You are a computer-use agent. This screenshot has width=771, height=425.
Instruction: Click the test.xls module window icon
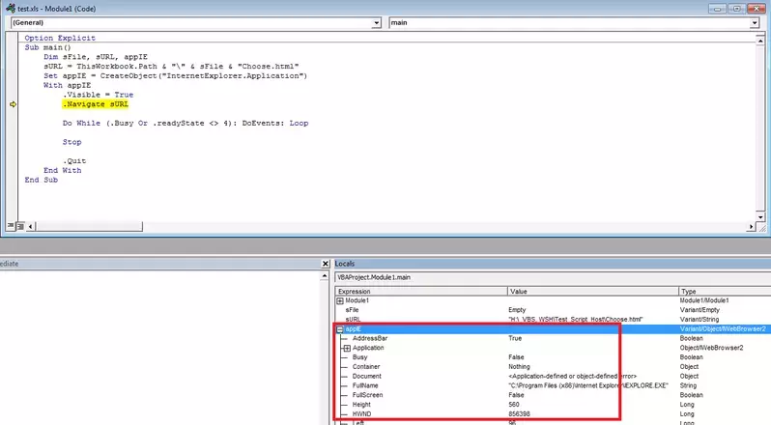pos(11,9)
